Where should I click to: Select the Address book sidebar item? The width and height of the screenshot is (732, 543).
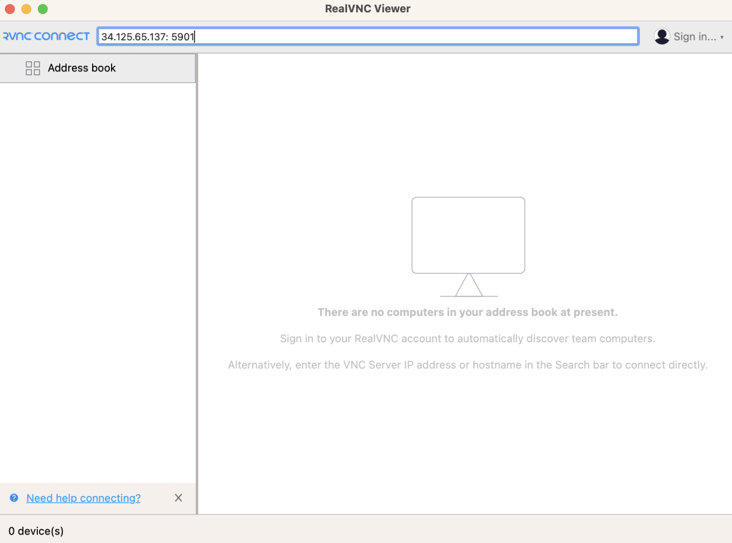click(98, 68)
